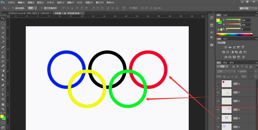Select the Eyedropper tool
This screenshot has height=130, width=258.
(3, 42)
